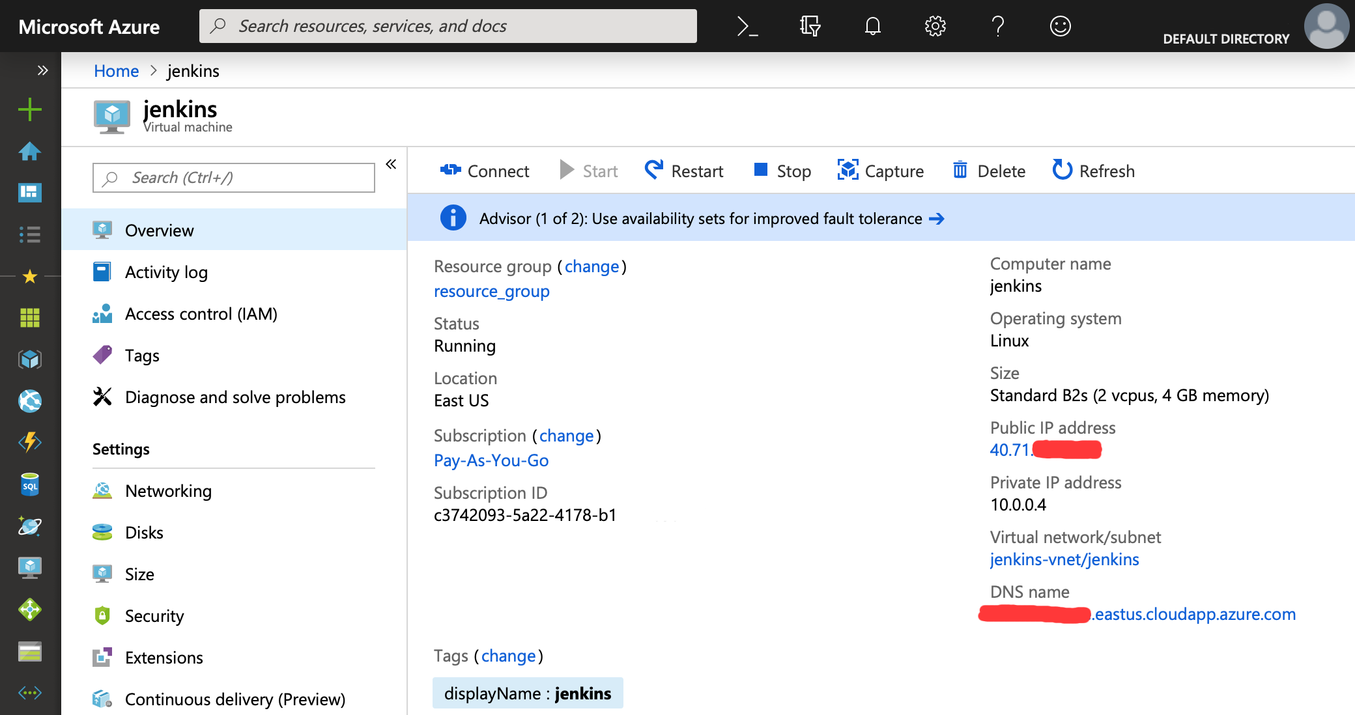Open SQL databases icon
The width and height of the screenshot is (1355, 715).
coord(30,484)
